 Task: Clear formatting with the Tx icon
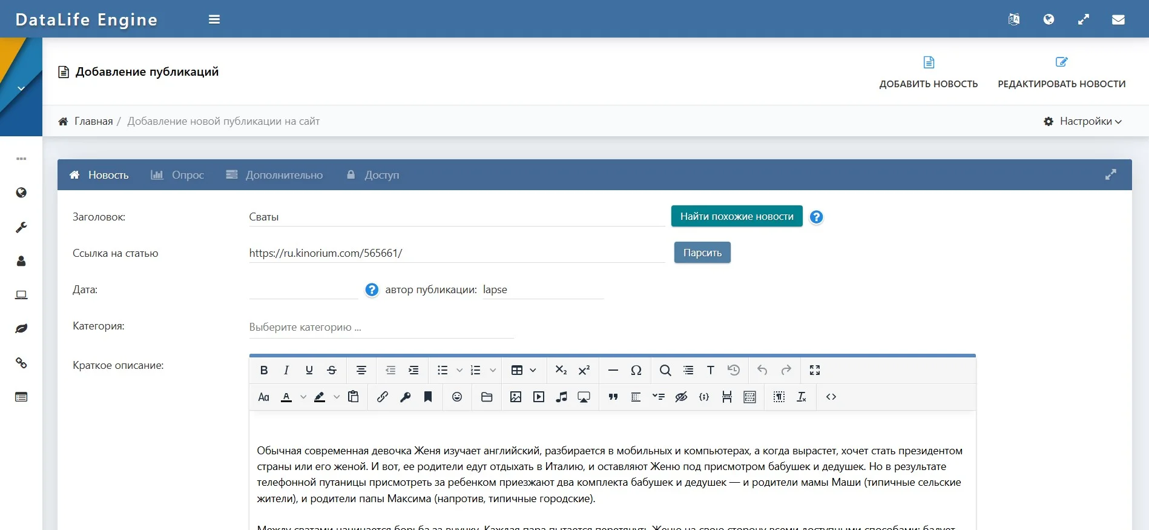click(802, 397)
